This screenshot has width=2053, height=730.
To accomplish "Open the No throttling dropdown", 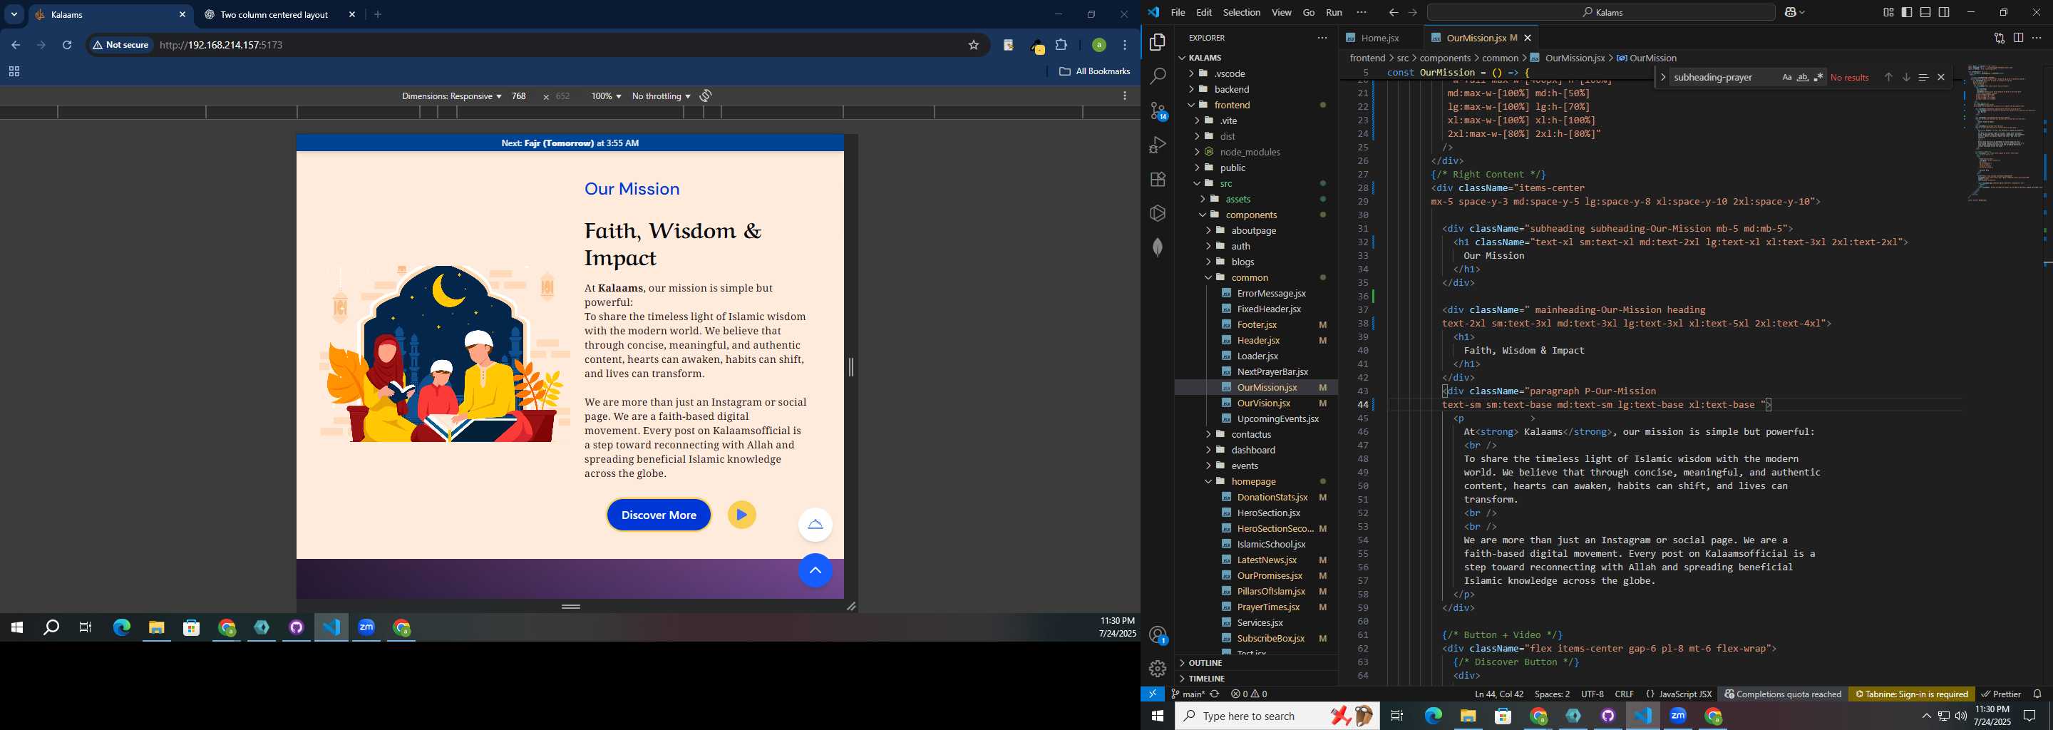I will point(661,96).
